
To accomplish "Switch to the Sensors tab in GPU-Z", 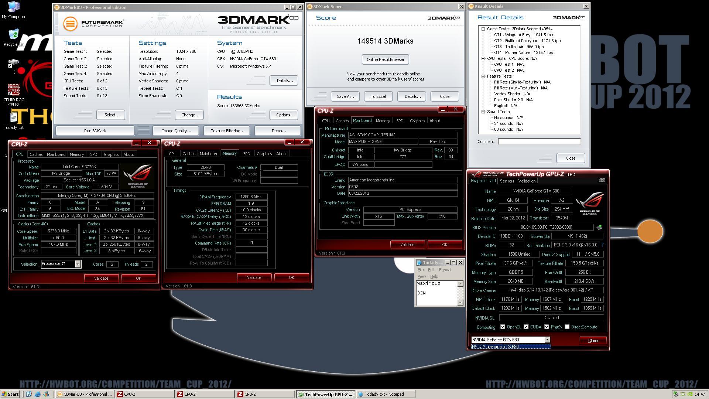I will coord(507,181).
